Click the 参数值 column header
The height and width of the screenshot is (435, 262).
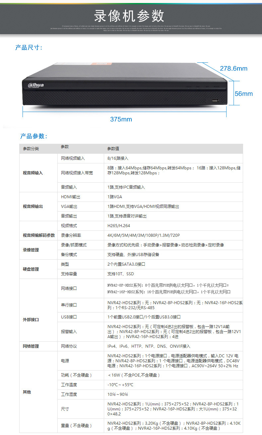coord(113,149)
